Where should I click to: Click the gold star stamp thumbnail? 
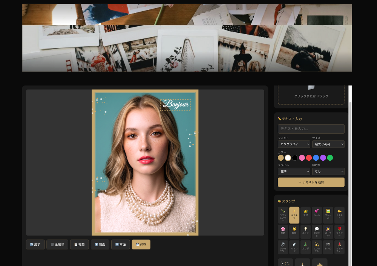click(320, 264)
